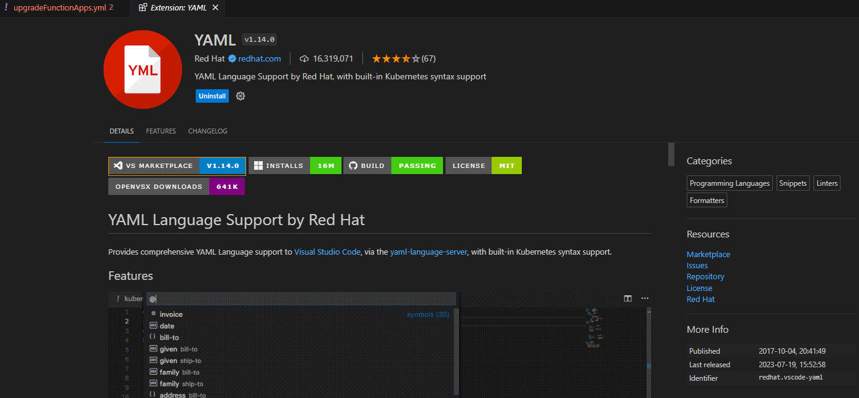Open the extension settings gear icon
The image size is (859, 398).
pyautogui.click(x=241, y=96)
